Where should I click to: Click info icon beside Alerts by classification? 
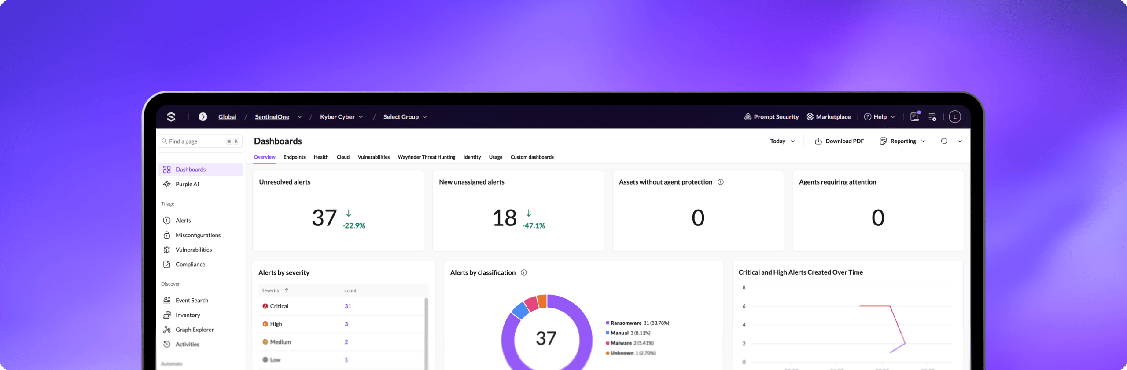(x=524, y=272)
